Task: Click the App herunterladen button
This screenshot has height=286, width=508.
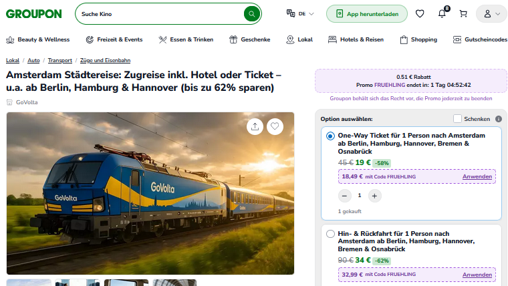Action: [367, 14]
